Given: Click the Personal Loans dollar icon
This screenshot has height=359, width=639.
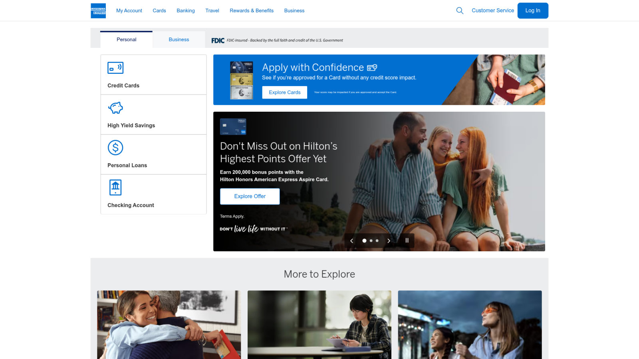Looking at the screenshot, I should click(x=115, y=148).
